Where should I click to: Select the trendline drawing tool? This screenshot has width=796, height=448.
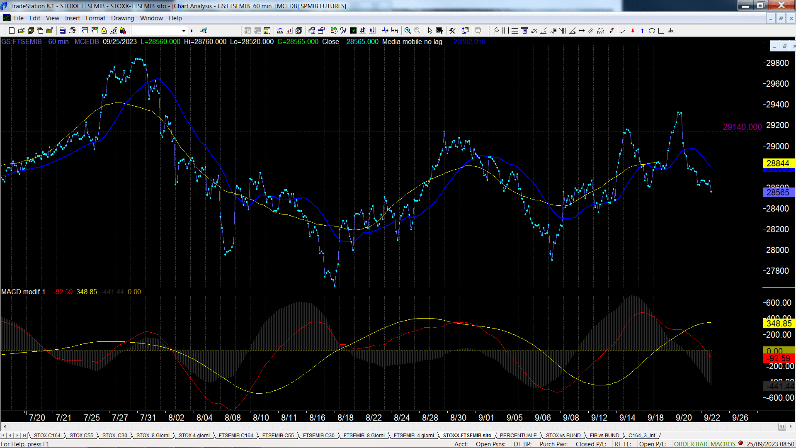496,31
